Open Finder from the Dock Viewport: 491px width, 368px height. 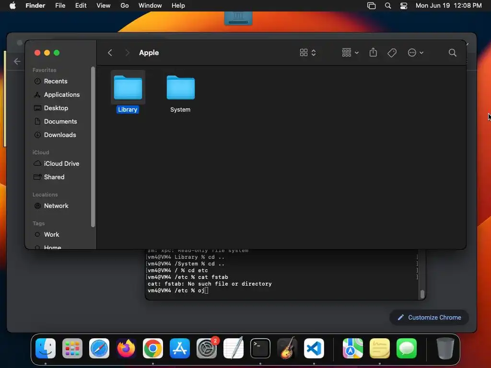46,348
